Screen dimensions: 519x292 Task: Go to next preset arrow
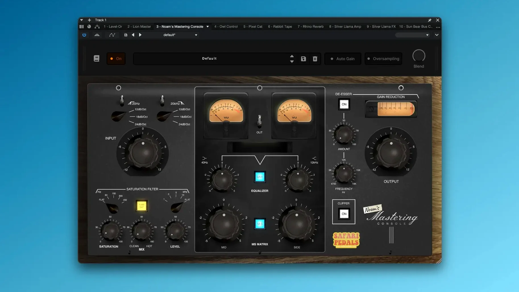[x=140, y=35]
